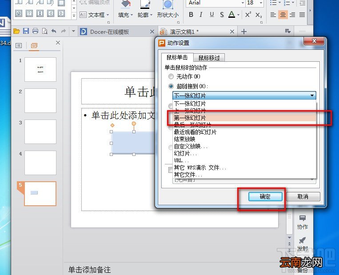Image resolution: width=339 pixels, height=275 pixels.
Task: Save the presentation with floppy icon
Action: click(x=26, y=31)
